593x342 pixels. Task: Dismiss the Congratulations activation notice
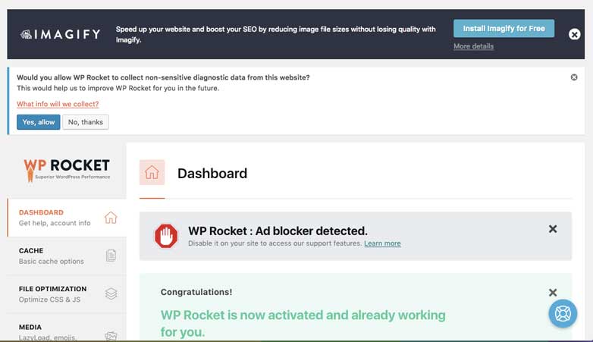pyautogui.click(x=553, y=293)
